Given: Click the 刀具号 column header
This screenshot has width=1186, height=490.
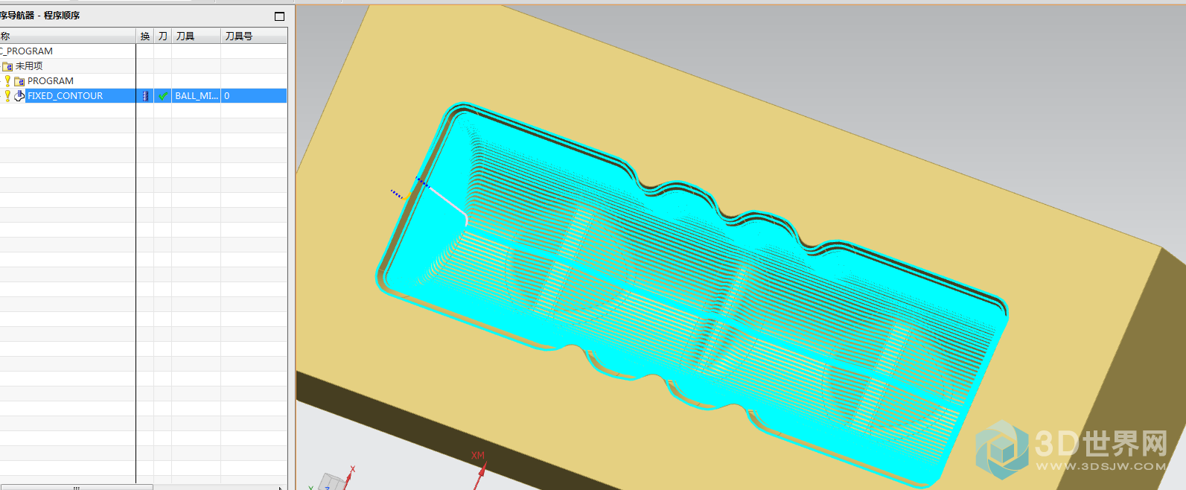Looking at the screenshot, I should point(254,36).
